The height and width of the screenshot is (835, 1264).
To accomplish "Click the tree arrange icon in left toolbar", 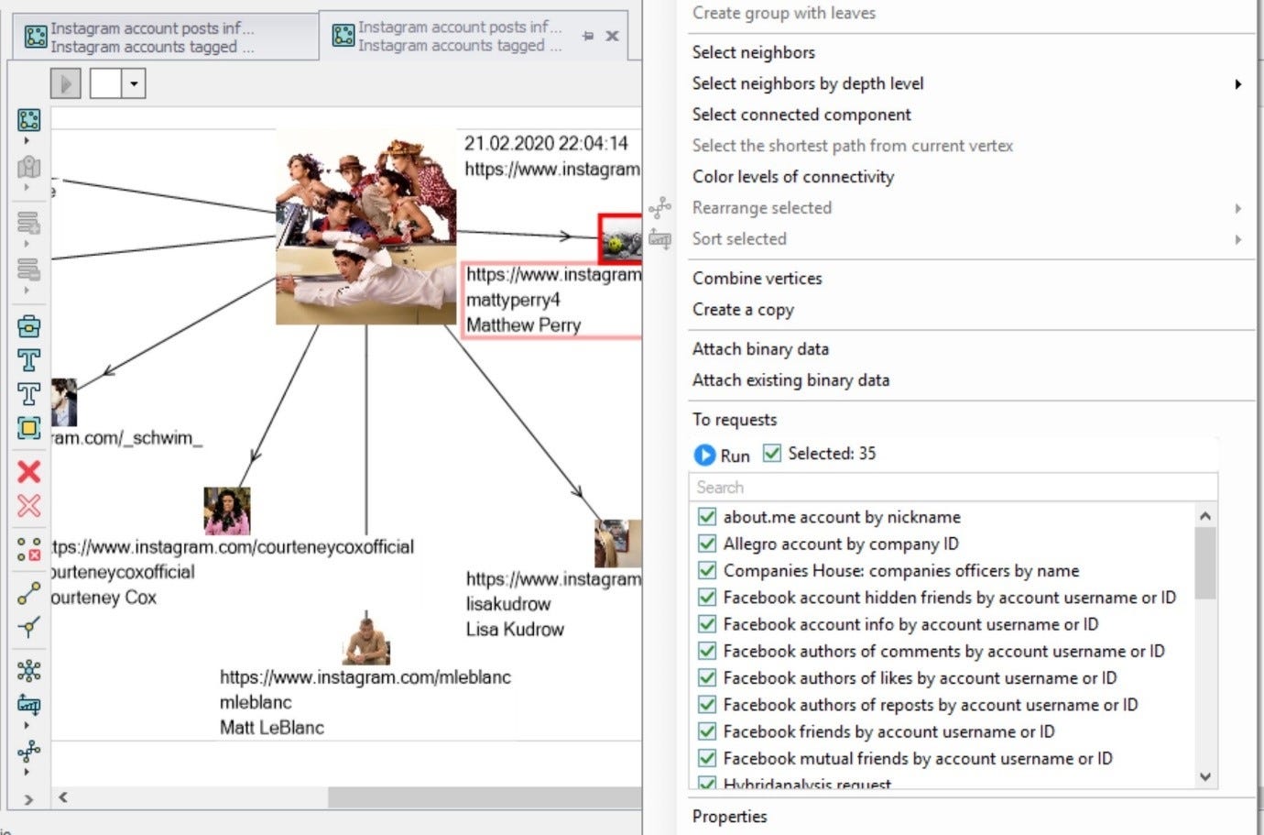I will pos(28,752).
